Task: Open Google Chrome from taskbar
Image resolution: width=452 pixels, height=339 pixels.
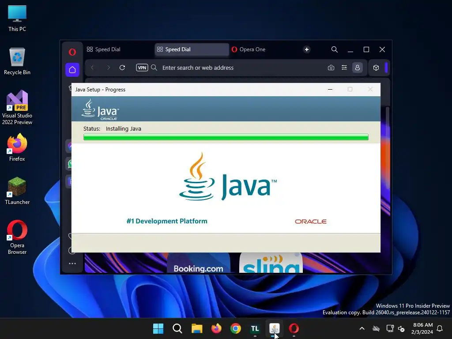Action: coord(236,328)
